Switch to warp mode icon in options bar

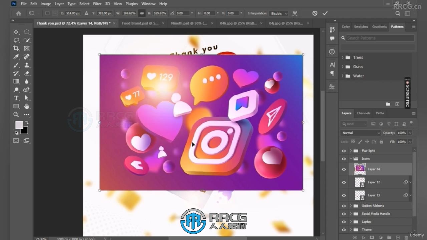point(295,13)
